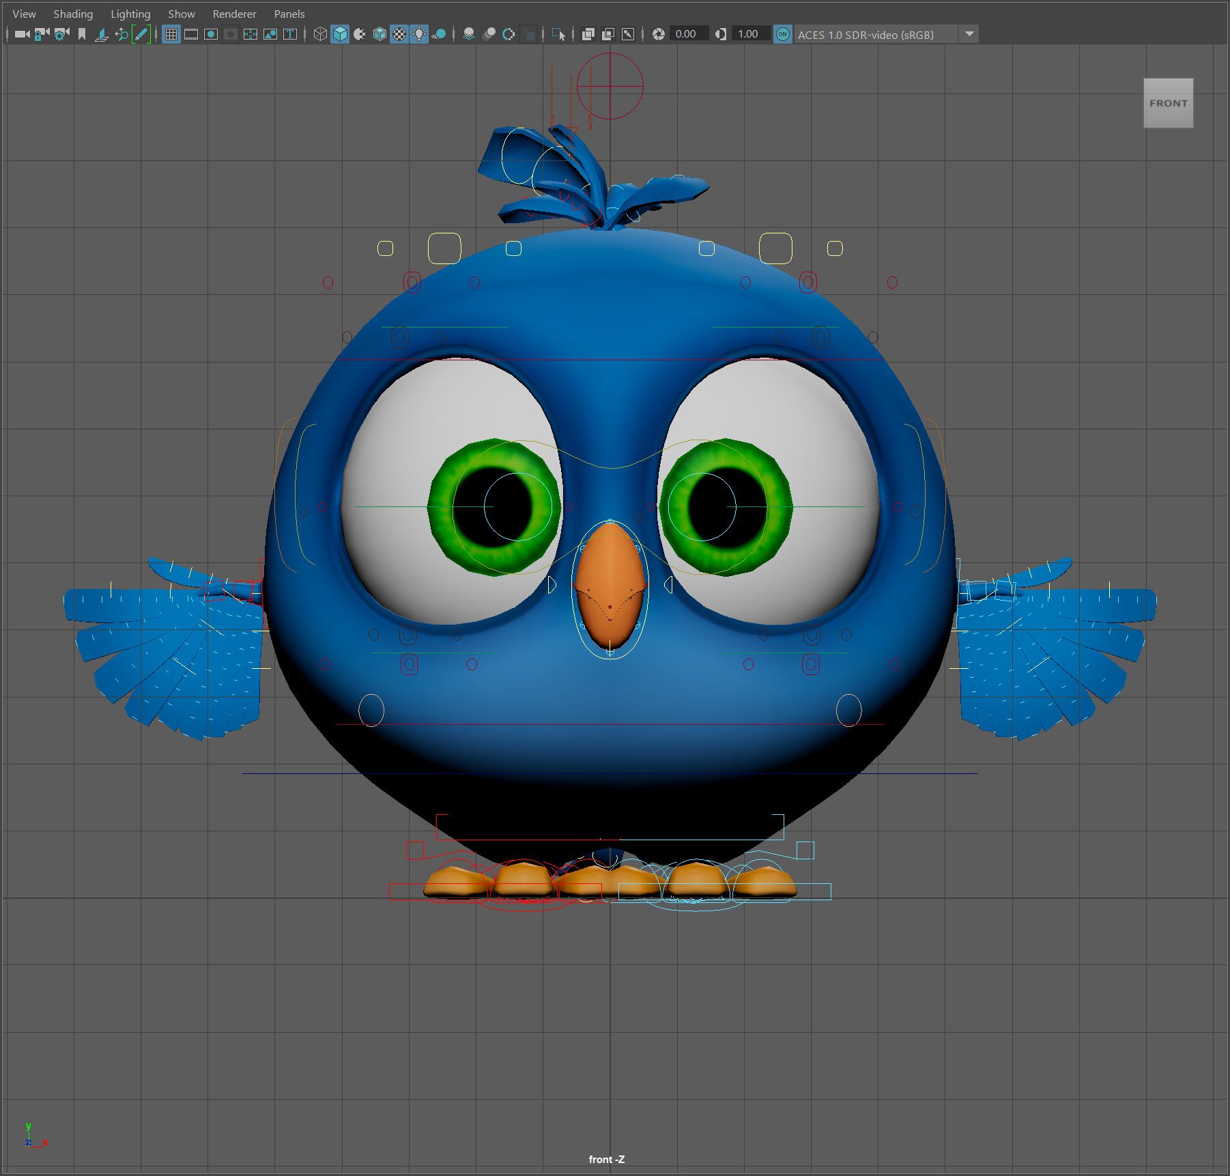The width and height of the screenshot is (1230, 1176).
Task: Expand the Lighting menu
Action: pos(130,14)
